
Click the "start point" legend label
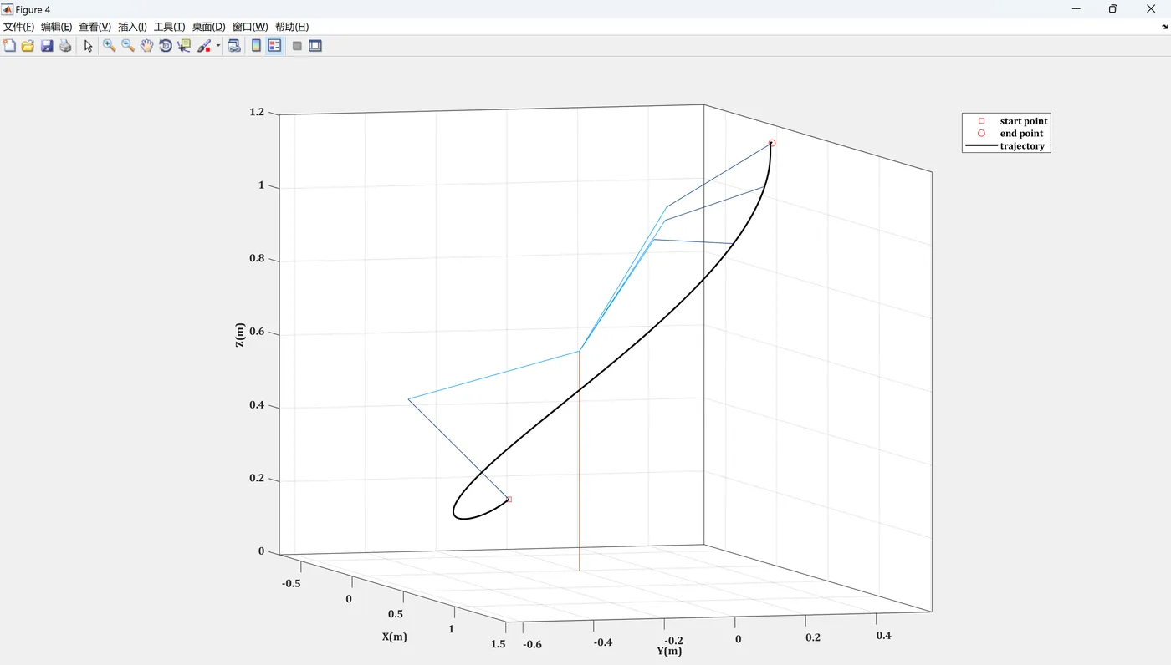[1024, 121]
